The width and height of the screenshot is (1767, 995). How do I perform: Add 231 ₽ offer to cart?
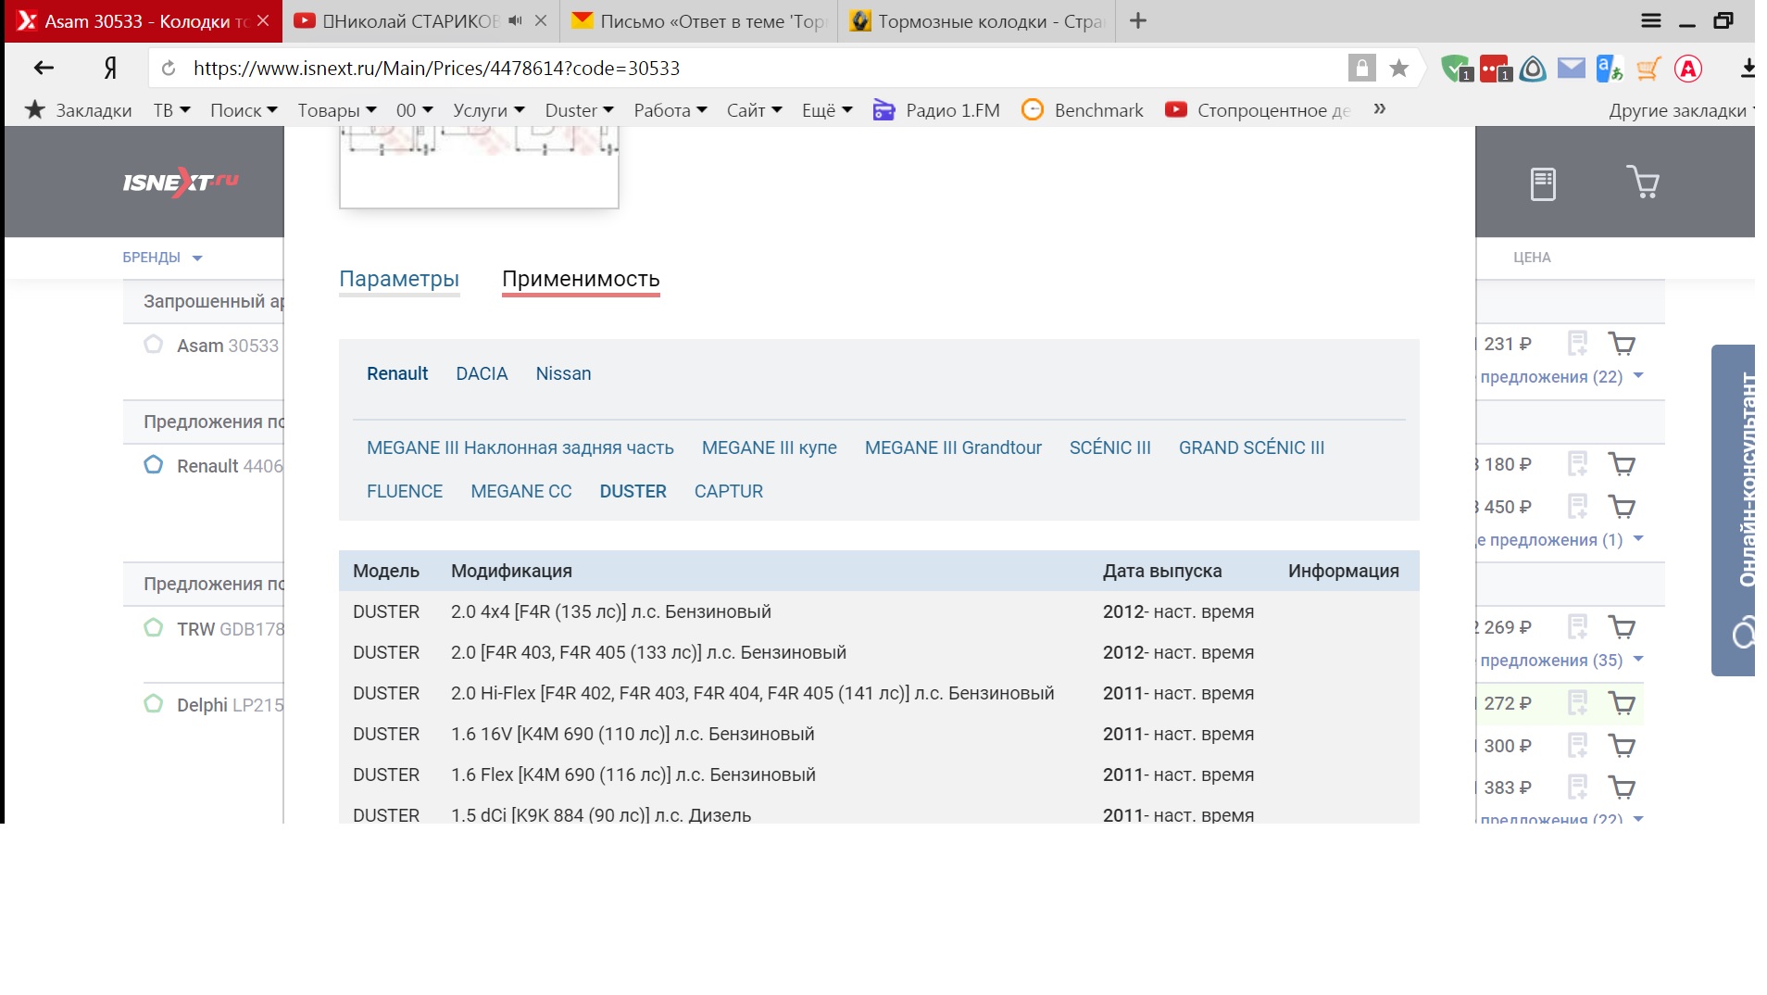tap(1622, 344)
